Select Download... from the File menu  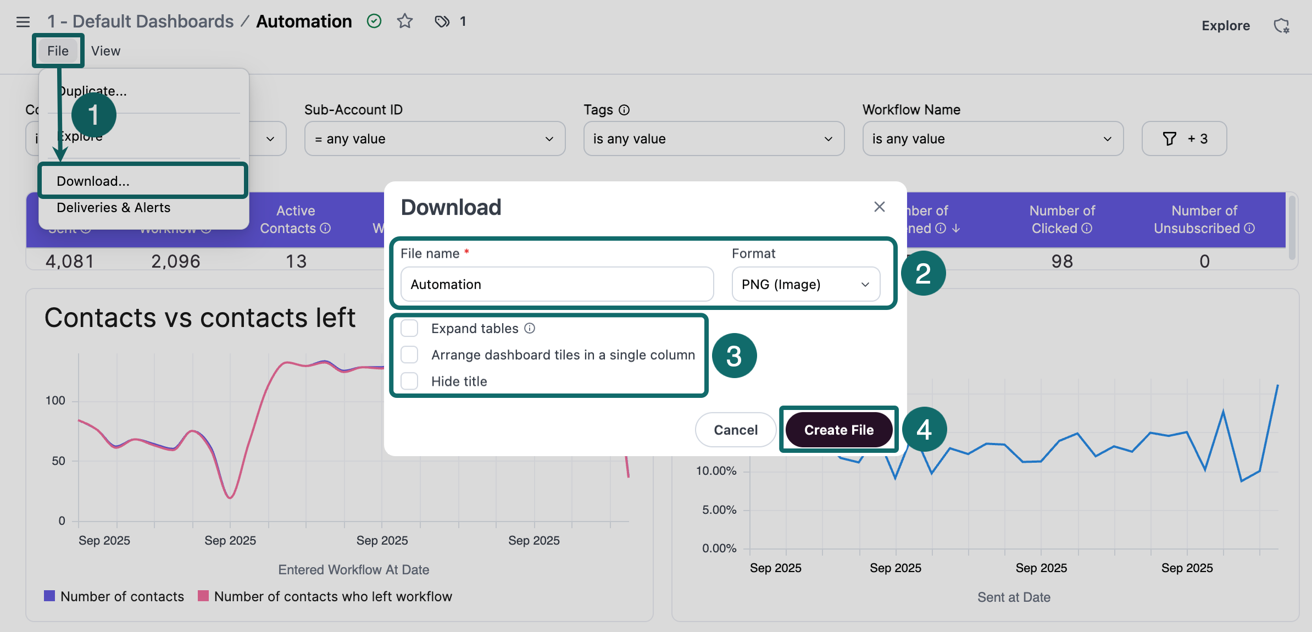pyautogui.click(x=93, y=181)
